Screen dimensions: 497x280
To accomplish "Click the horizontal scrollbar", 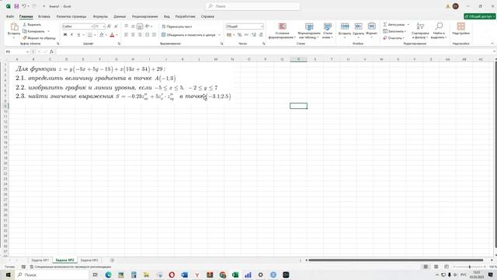I will click(x=395, y=260).
